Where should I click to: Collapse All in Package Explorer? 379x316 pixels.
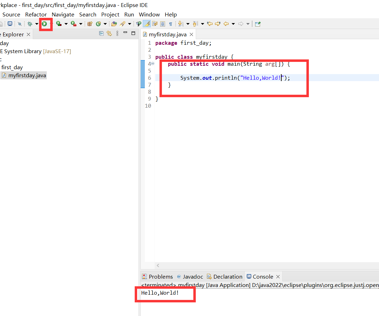[x=101, y=34]
